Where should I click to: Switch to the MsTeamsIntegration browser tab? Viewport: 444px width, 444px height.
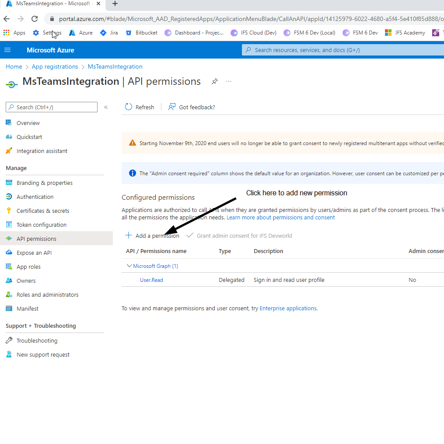(52, 4)
